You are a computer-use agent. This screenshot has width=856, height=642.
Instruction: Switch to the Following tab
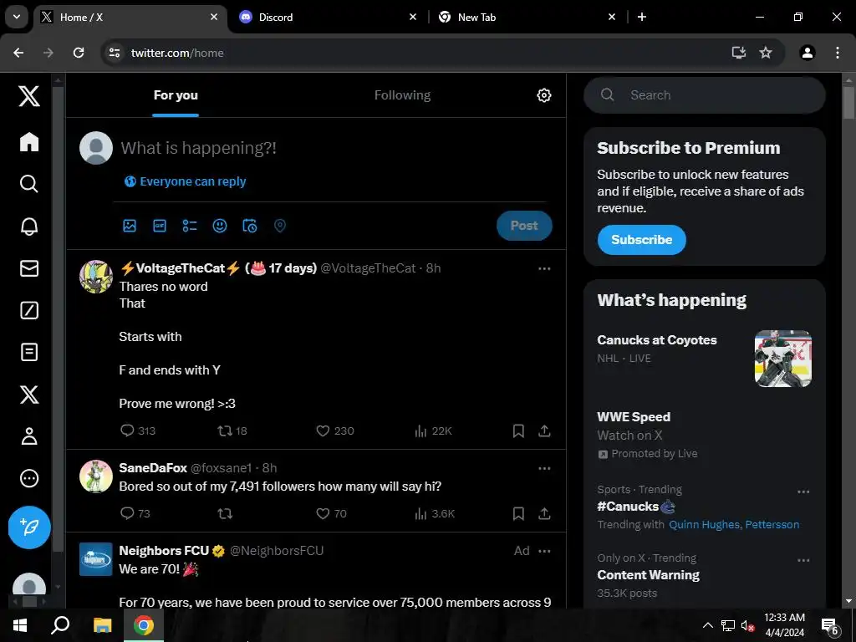click(402, 95)
